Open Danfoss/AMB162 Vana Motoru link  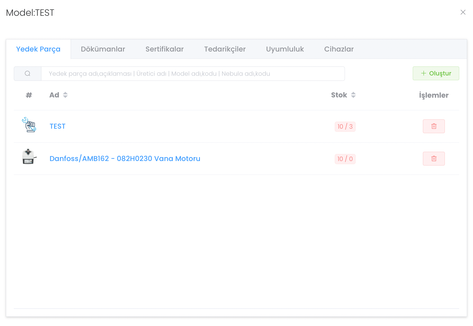(125, 159)
